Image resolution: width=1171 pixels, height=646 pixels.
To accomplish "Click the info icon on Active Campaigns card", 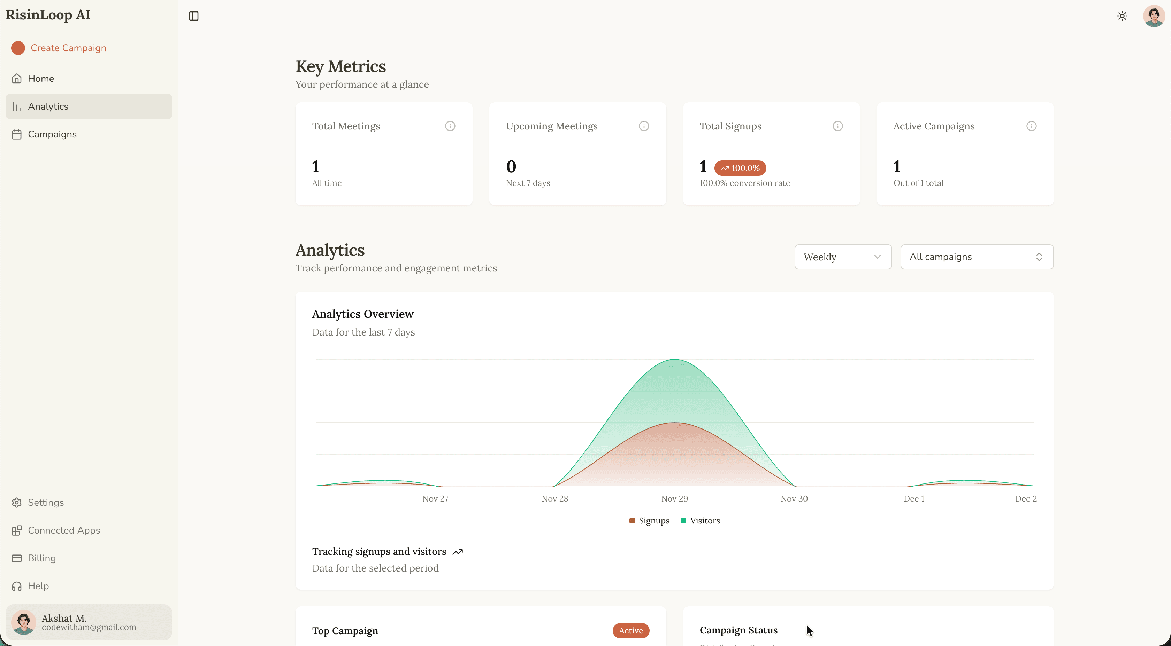I will (x=1032, y=126).
